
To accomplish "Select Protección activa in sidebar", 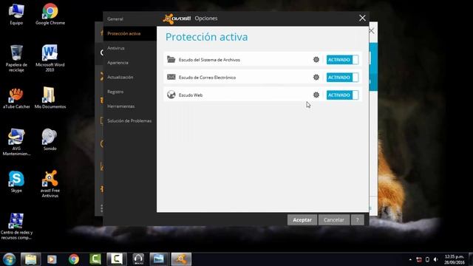I will click(x=124, y=33).
